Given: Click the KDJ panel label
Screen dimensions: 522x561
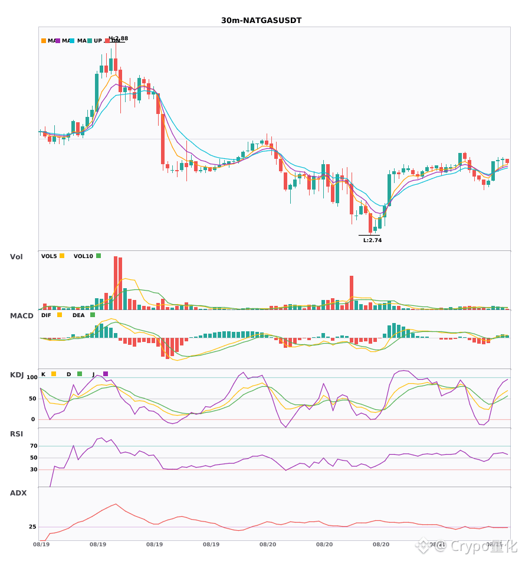Looking at the screenshot, I should click(x=17, y=375).
